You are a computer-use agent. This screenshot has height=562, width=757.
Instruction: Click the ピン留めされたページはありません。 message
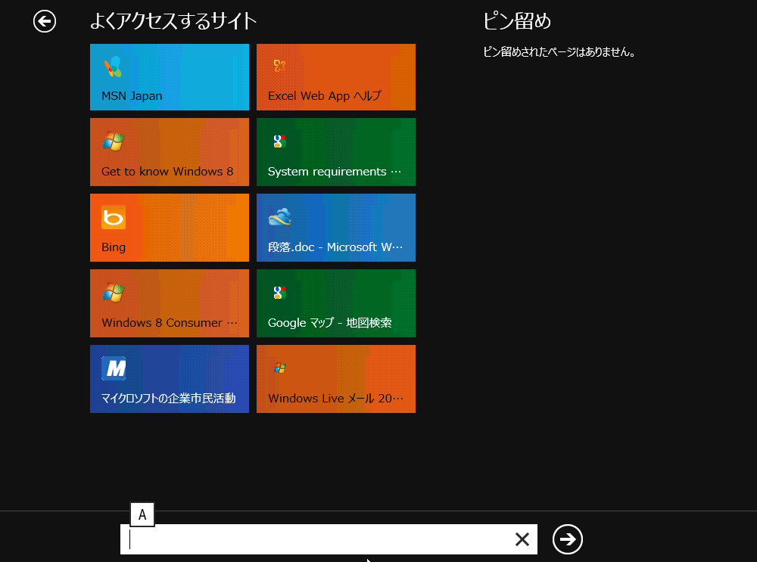tap(559, 52)
